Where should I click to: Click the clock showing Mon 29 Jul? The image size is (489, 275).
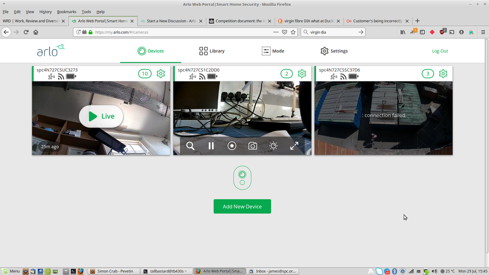473,271
